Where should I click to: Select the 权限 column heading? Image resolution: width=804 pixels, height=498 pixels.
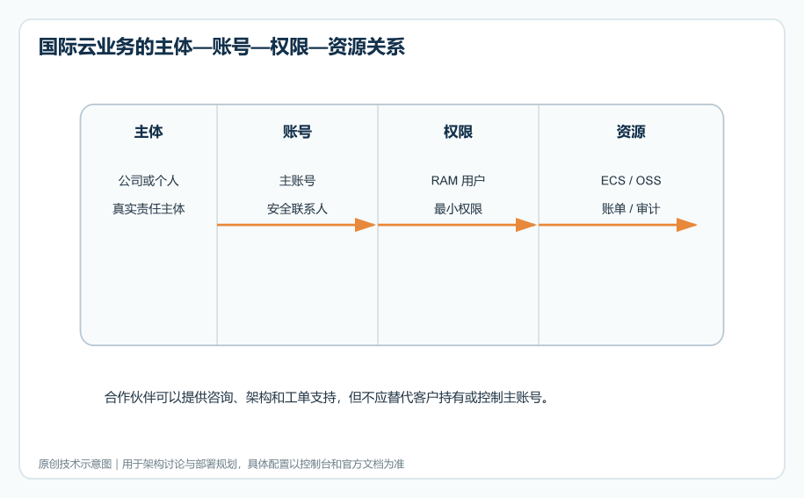click(458, 132)
